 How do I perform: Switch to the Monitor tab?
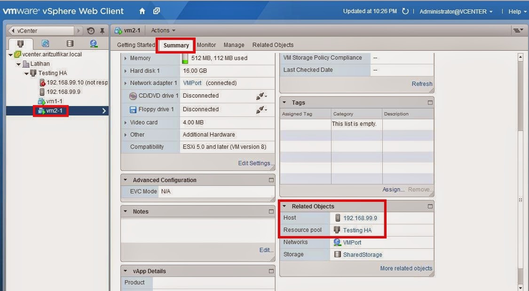[x=206, y=45]
